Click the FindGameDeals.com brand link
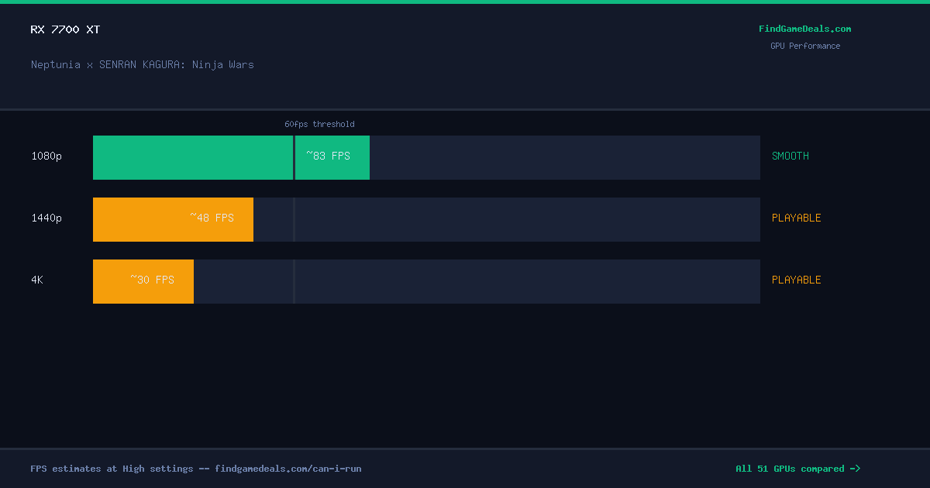Screen dimensions: 930x488 coord(804,29)
